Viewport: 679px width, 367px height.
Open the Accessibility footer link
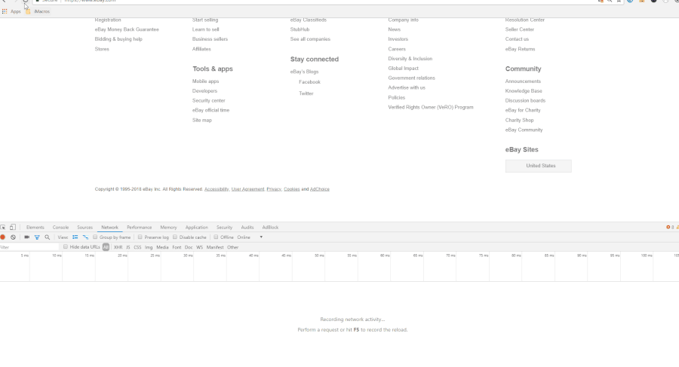click(x=217, y=189)
